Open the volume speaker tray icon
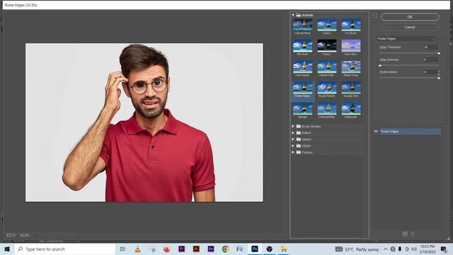The height and width of the screenshot is (255, 453). 414,249
